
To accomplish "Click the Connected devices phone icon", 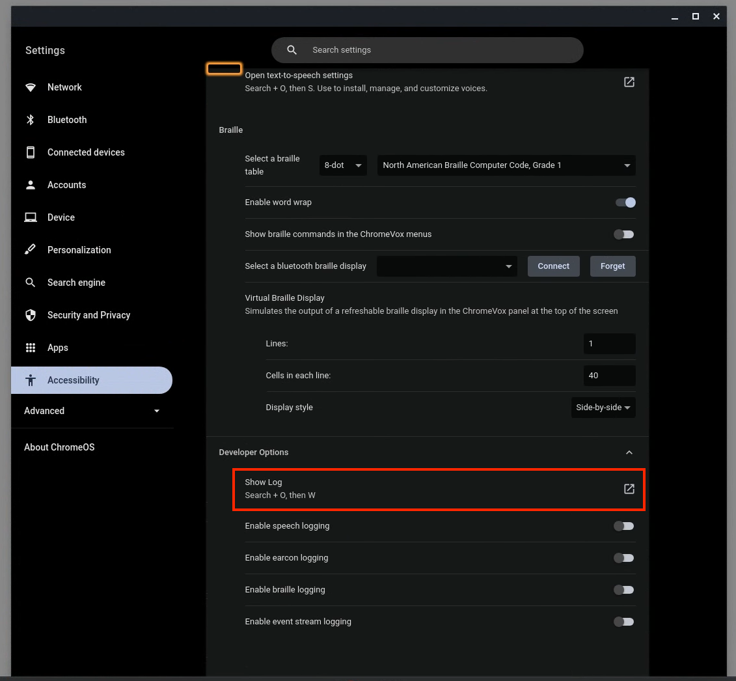I will pos(31,152).
